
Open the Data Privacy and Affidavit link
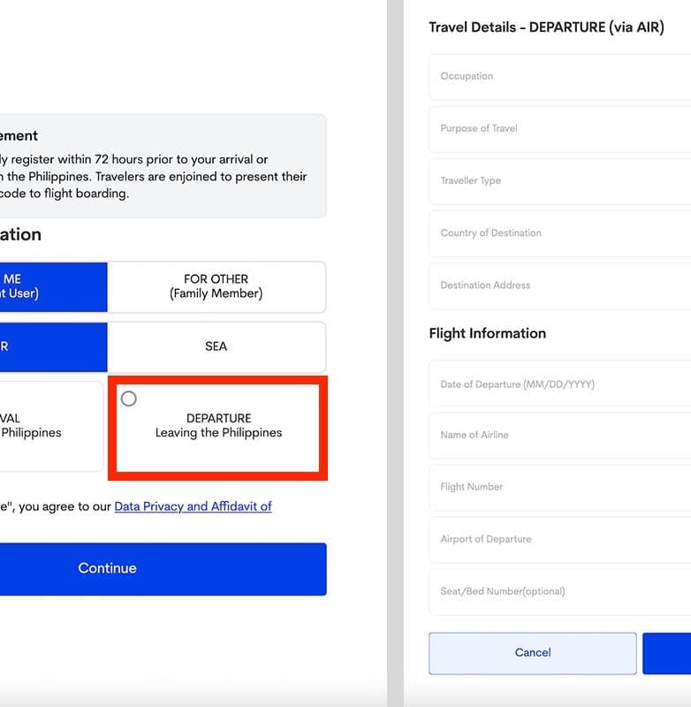tap(193, 506)
